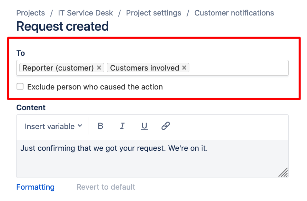The height and width of the screenshot is (201, 307).
Task: Select the Customers involved tag label
Action: pyautogui.click(x=145, y=68)
